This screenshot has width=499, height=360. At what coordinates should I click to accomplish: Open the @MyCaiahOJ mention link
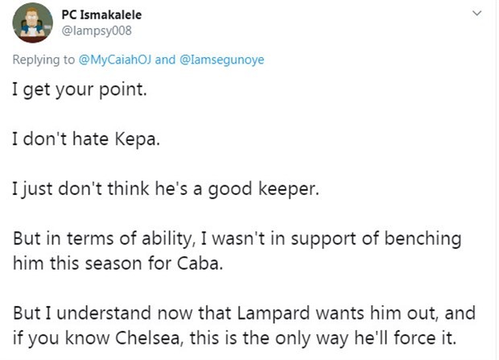(x=114, y=60)
